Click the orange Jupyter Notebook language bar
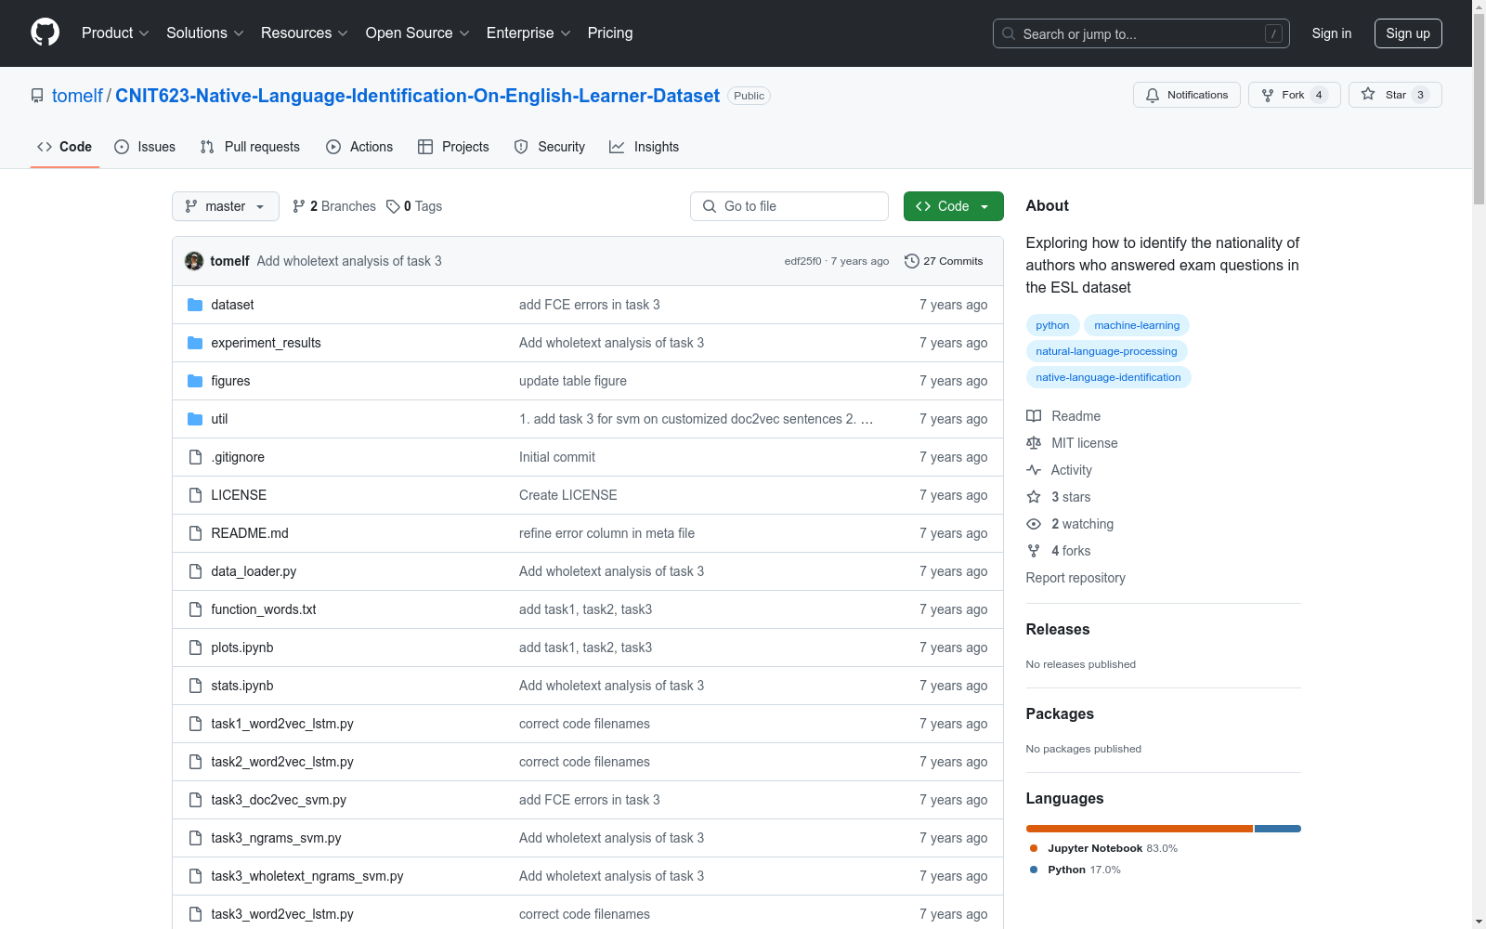The width and height of the screenshot is (1486, 929). [1140, 829]
